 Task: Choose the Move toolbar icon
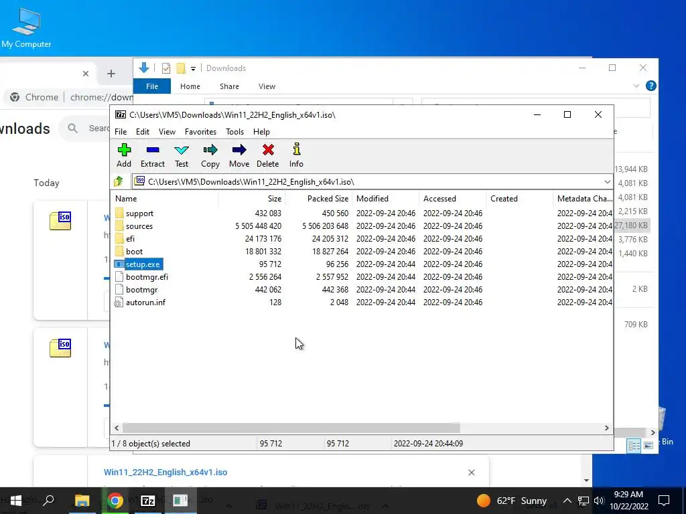(x=239, y=150)
